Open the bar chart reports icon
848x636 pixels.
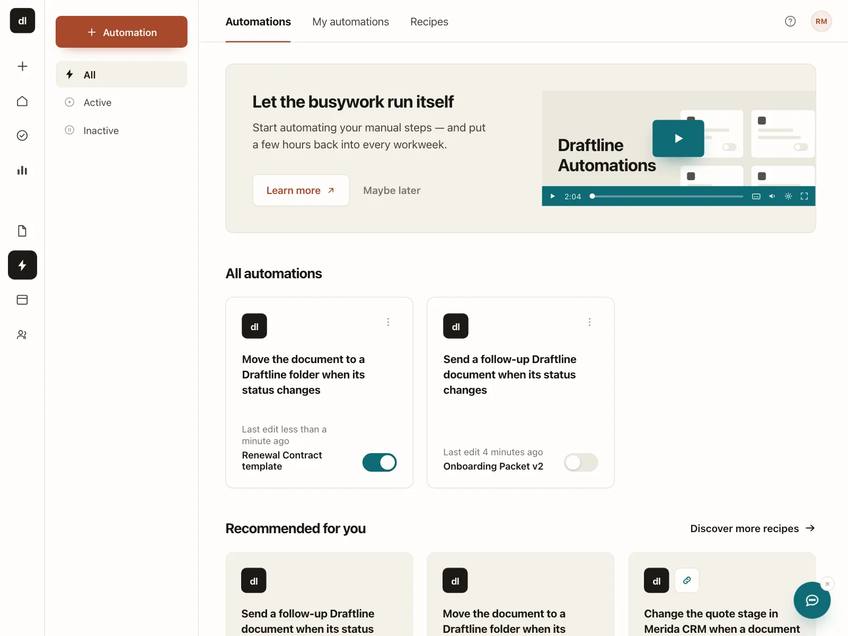point(22,170)
